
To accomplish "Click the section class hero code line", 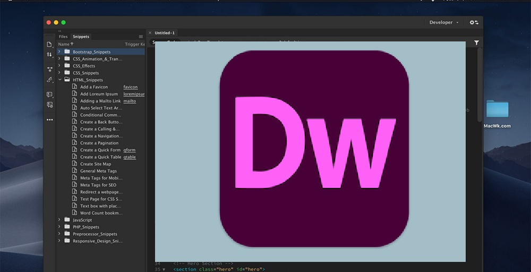I will click(x=219, y=269).
